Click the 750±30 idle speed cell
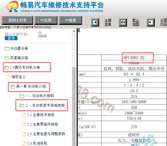 coord(134,118)
